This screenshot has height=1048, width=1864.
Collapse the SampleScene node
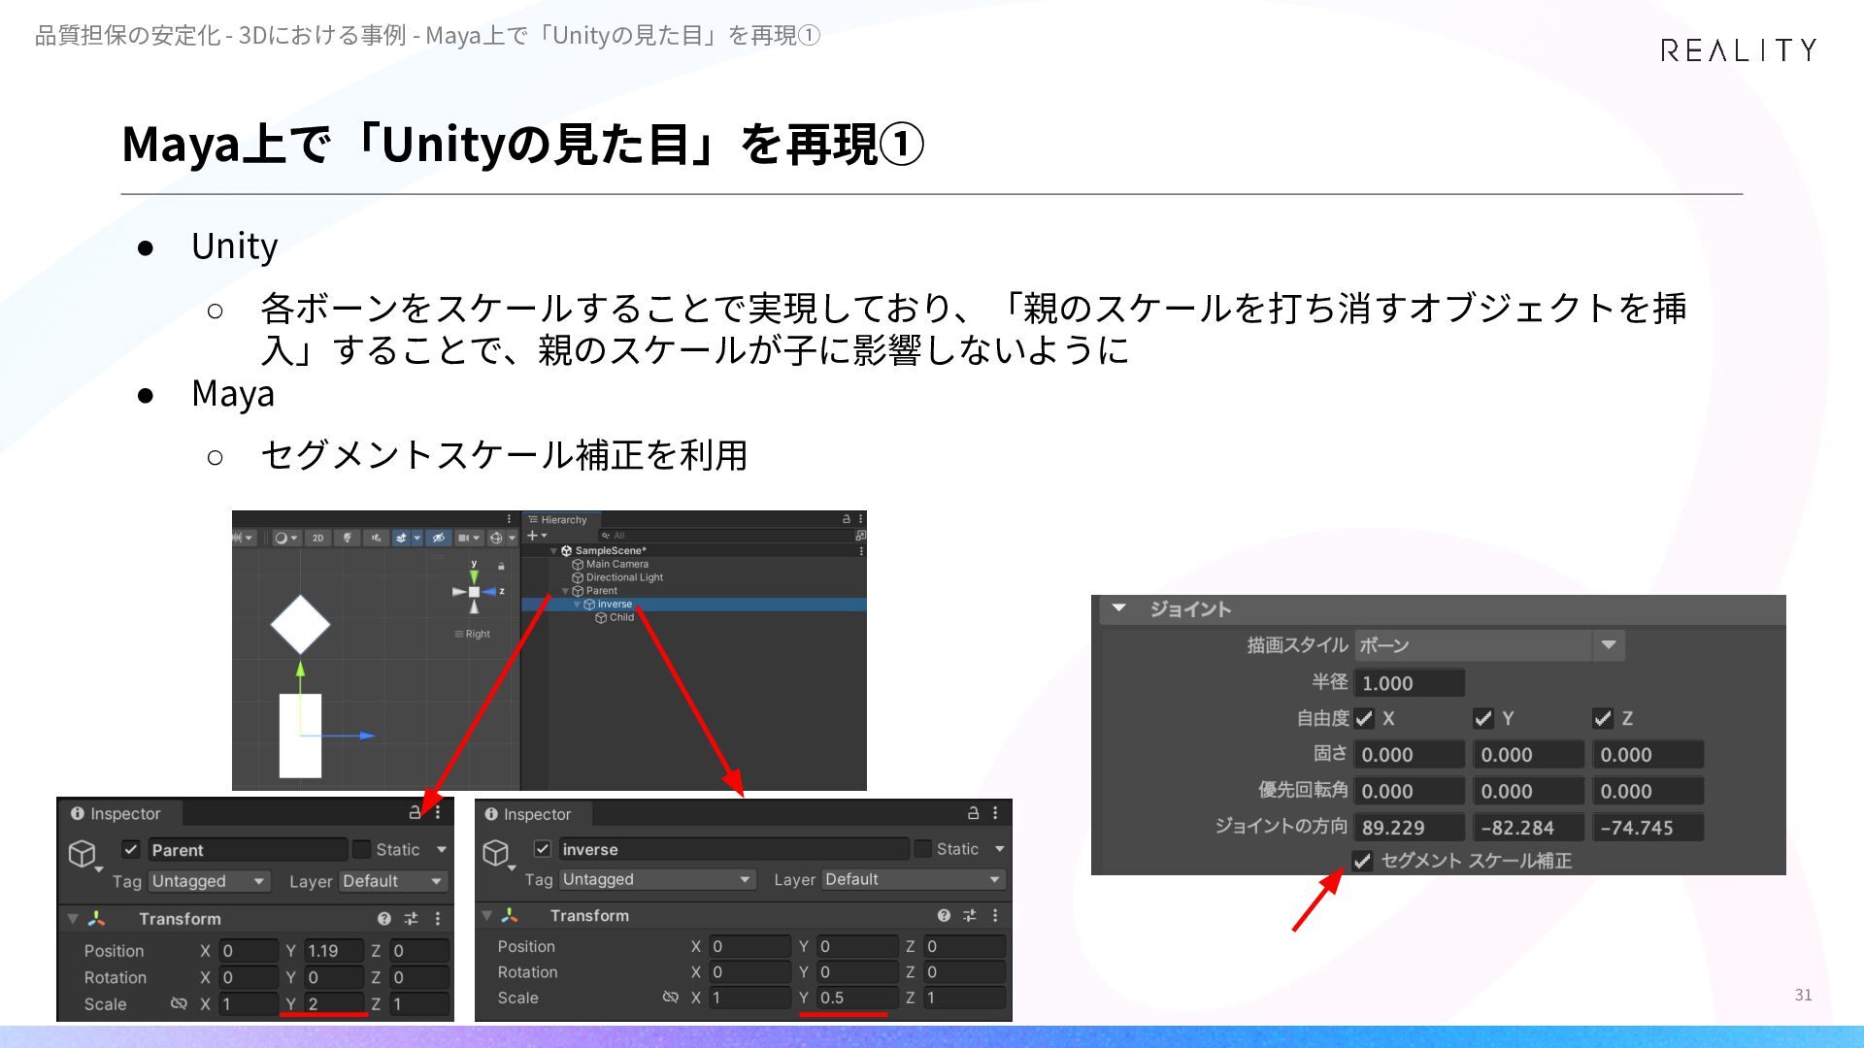[553, 551]
